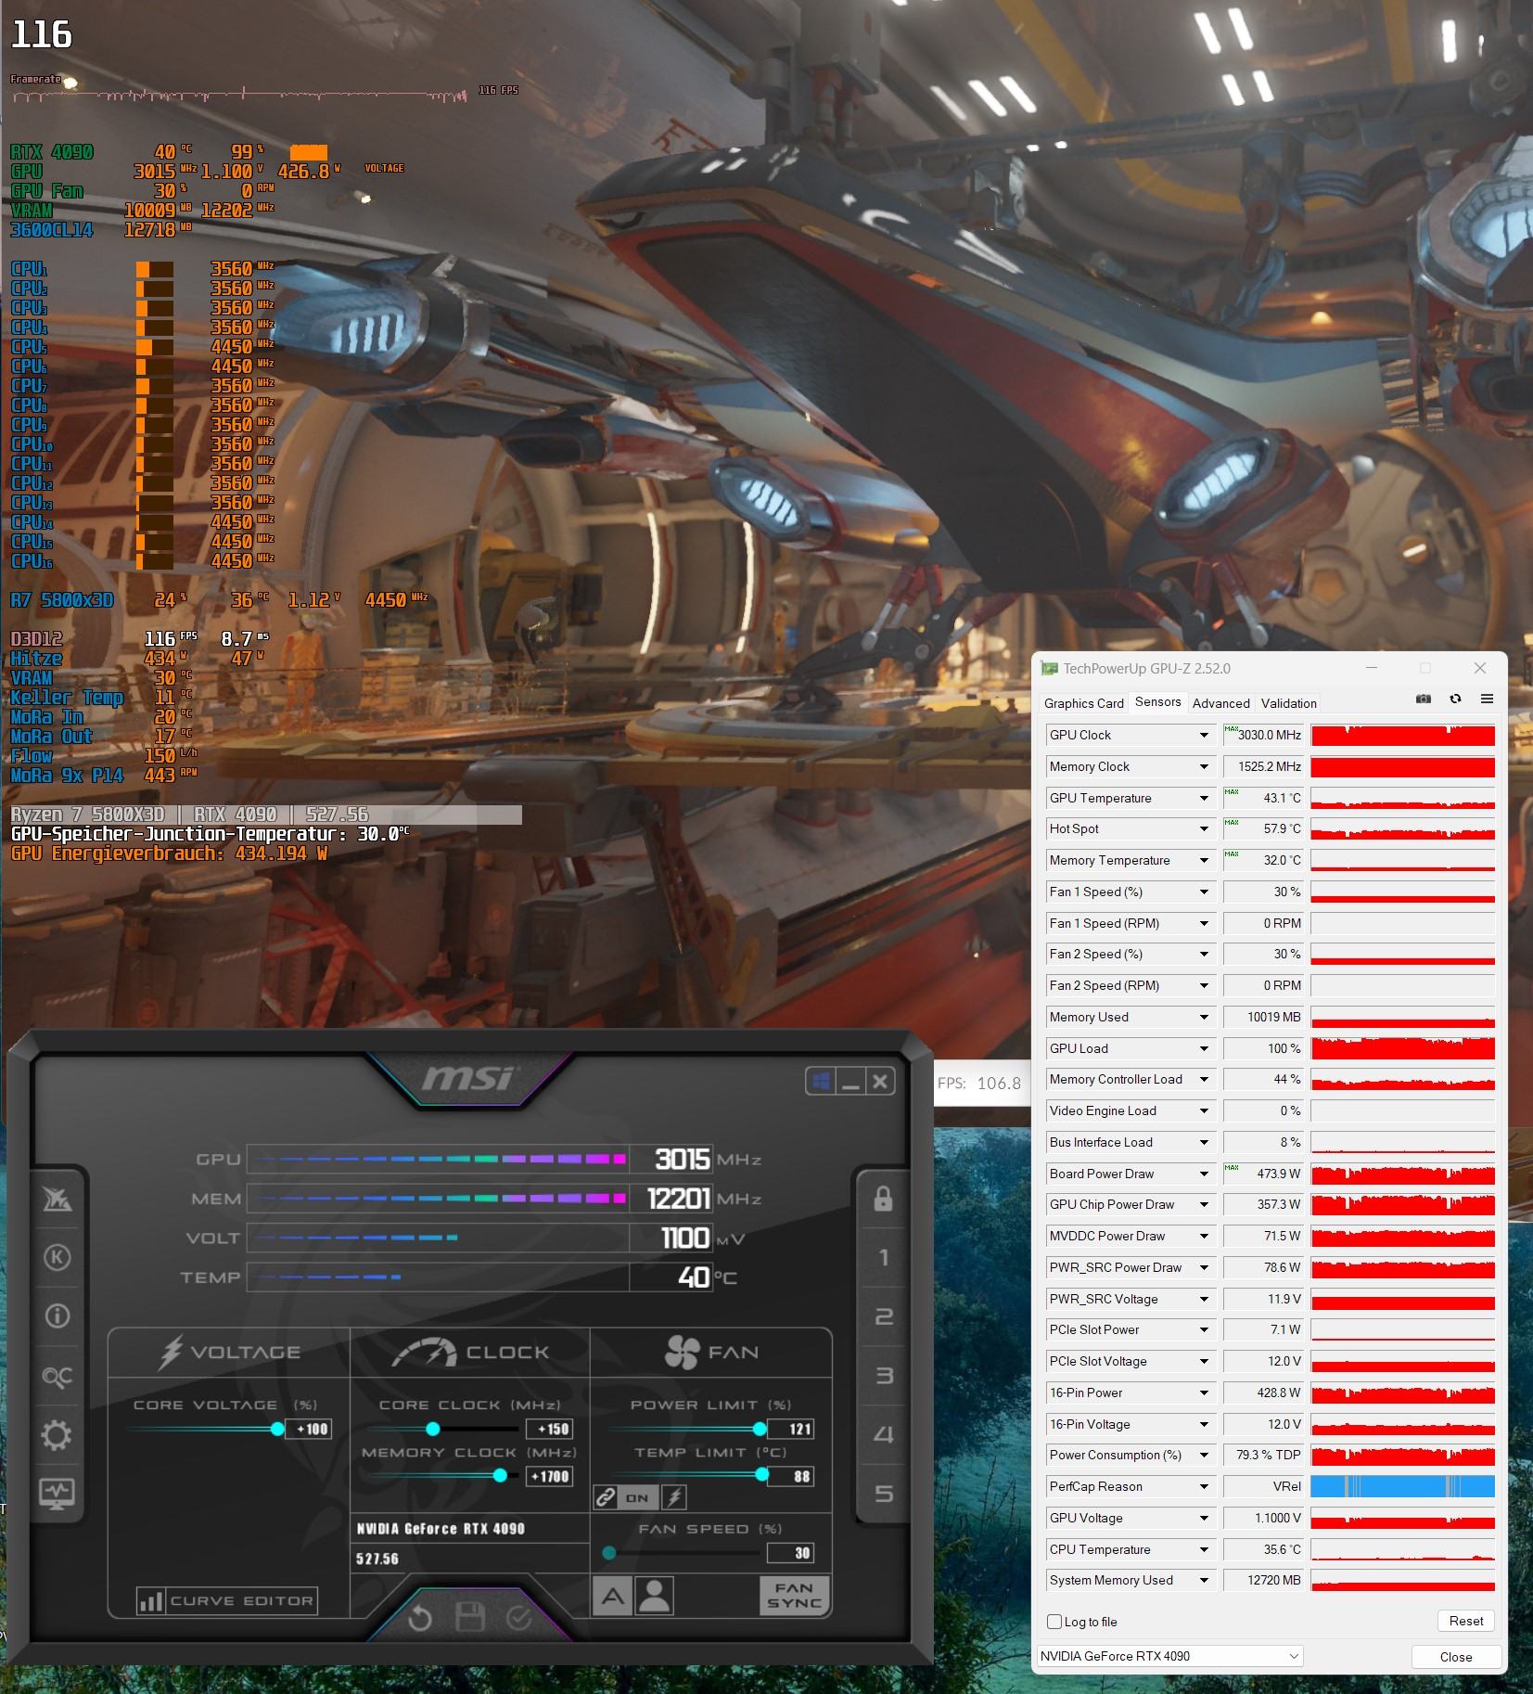Toggle user defined fan profile button
This screenshot has height=1694, width=1533.
(655, 1597)
